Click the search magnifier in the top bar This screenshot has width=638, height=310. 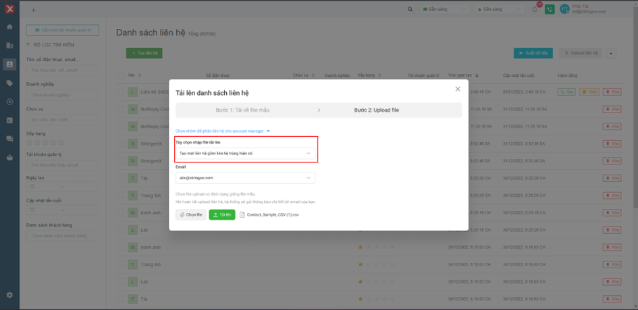click(411, 9)
